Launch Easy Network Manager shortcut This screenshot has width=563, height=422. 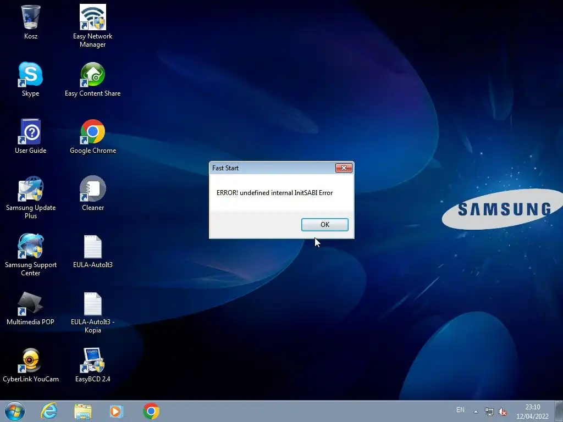point(92,26)
